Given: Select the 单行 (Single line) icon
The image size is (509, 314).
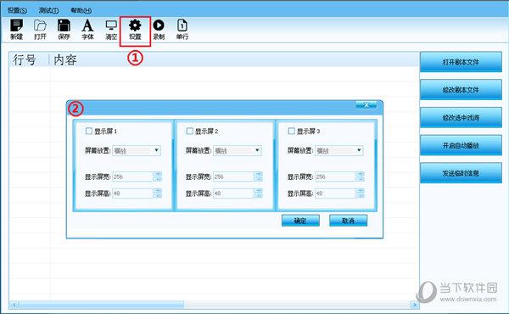Looking at the screenshot, I should tap(182, 29).
